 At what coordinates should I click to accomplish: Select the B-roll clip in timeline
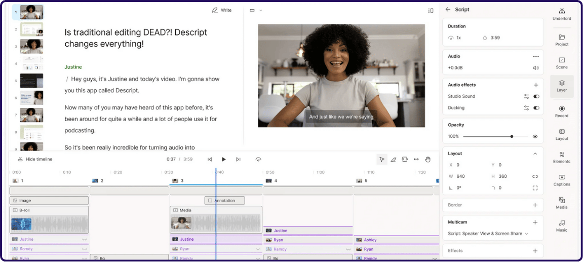click(x=49, y=220)
